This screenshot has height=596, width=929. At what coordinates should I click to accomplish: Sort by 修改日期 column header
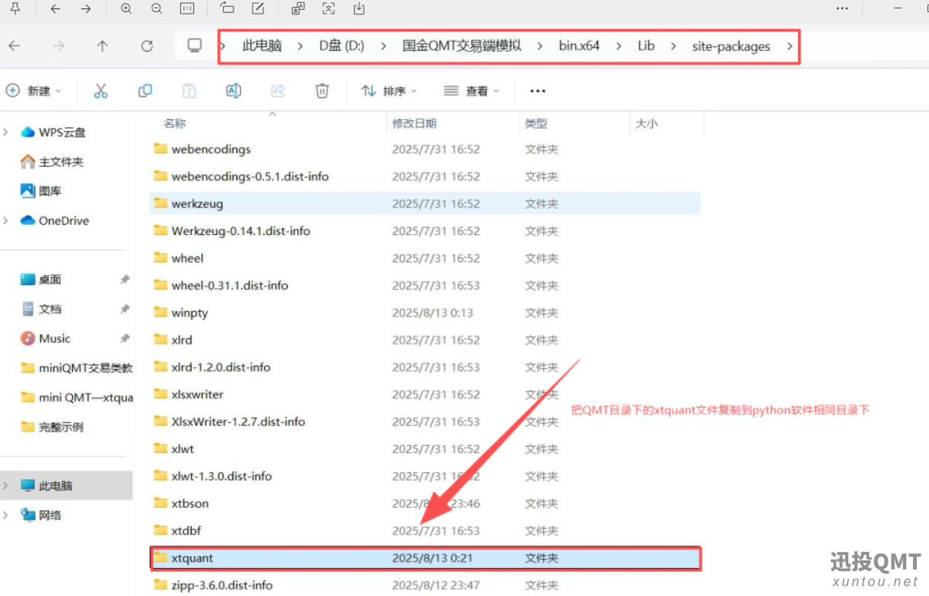click(x=414, y=123)
